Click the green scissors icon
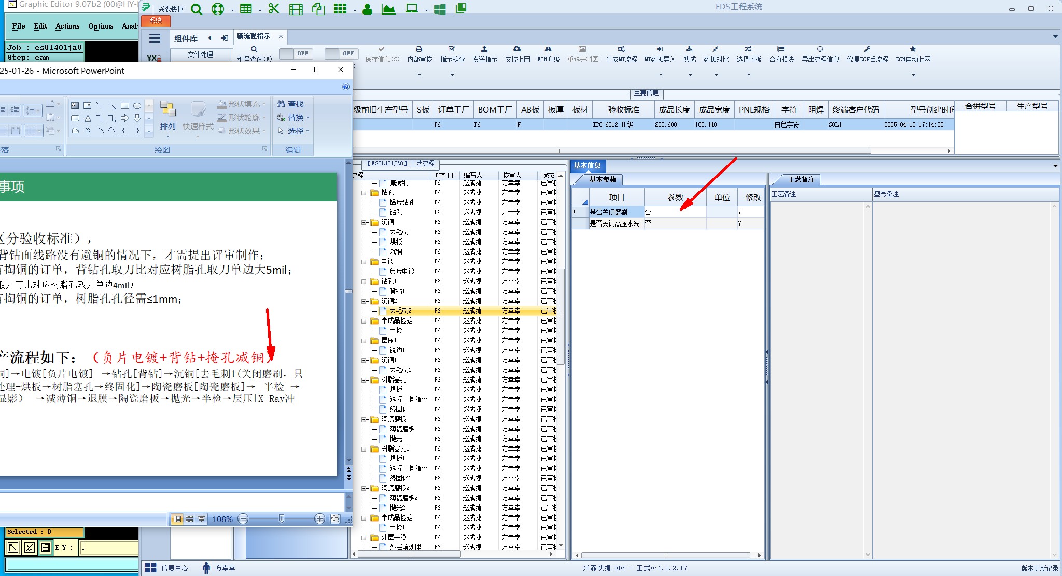Viewport: 1062px width, 576px height. [274, 9]
